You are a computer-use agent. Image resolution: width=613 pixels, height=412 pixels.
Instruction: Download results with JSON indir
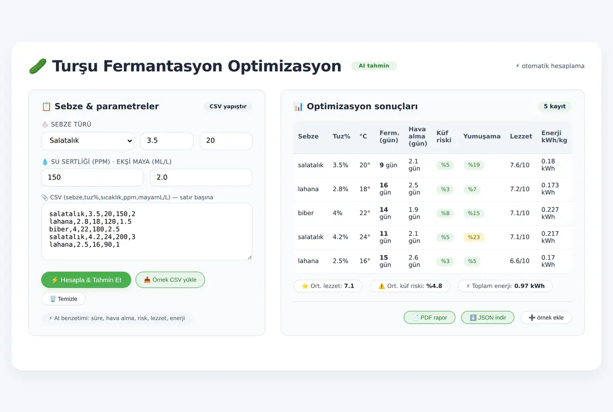tap(488, 317)
